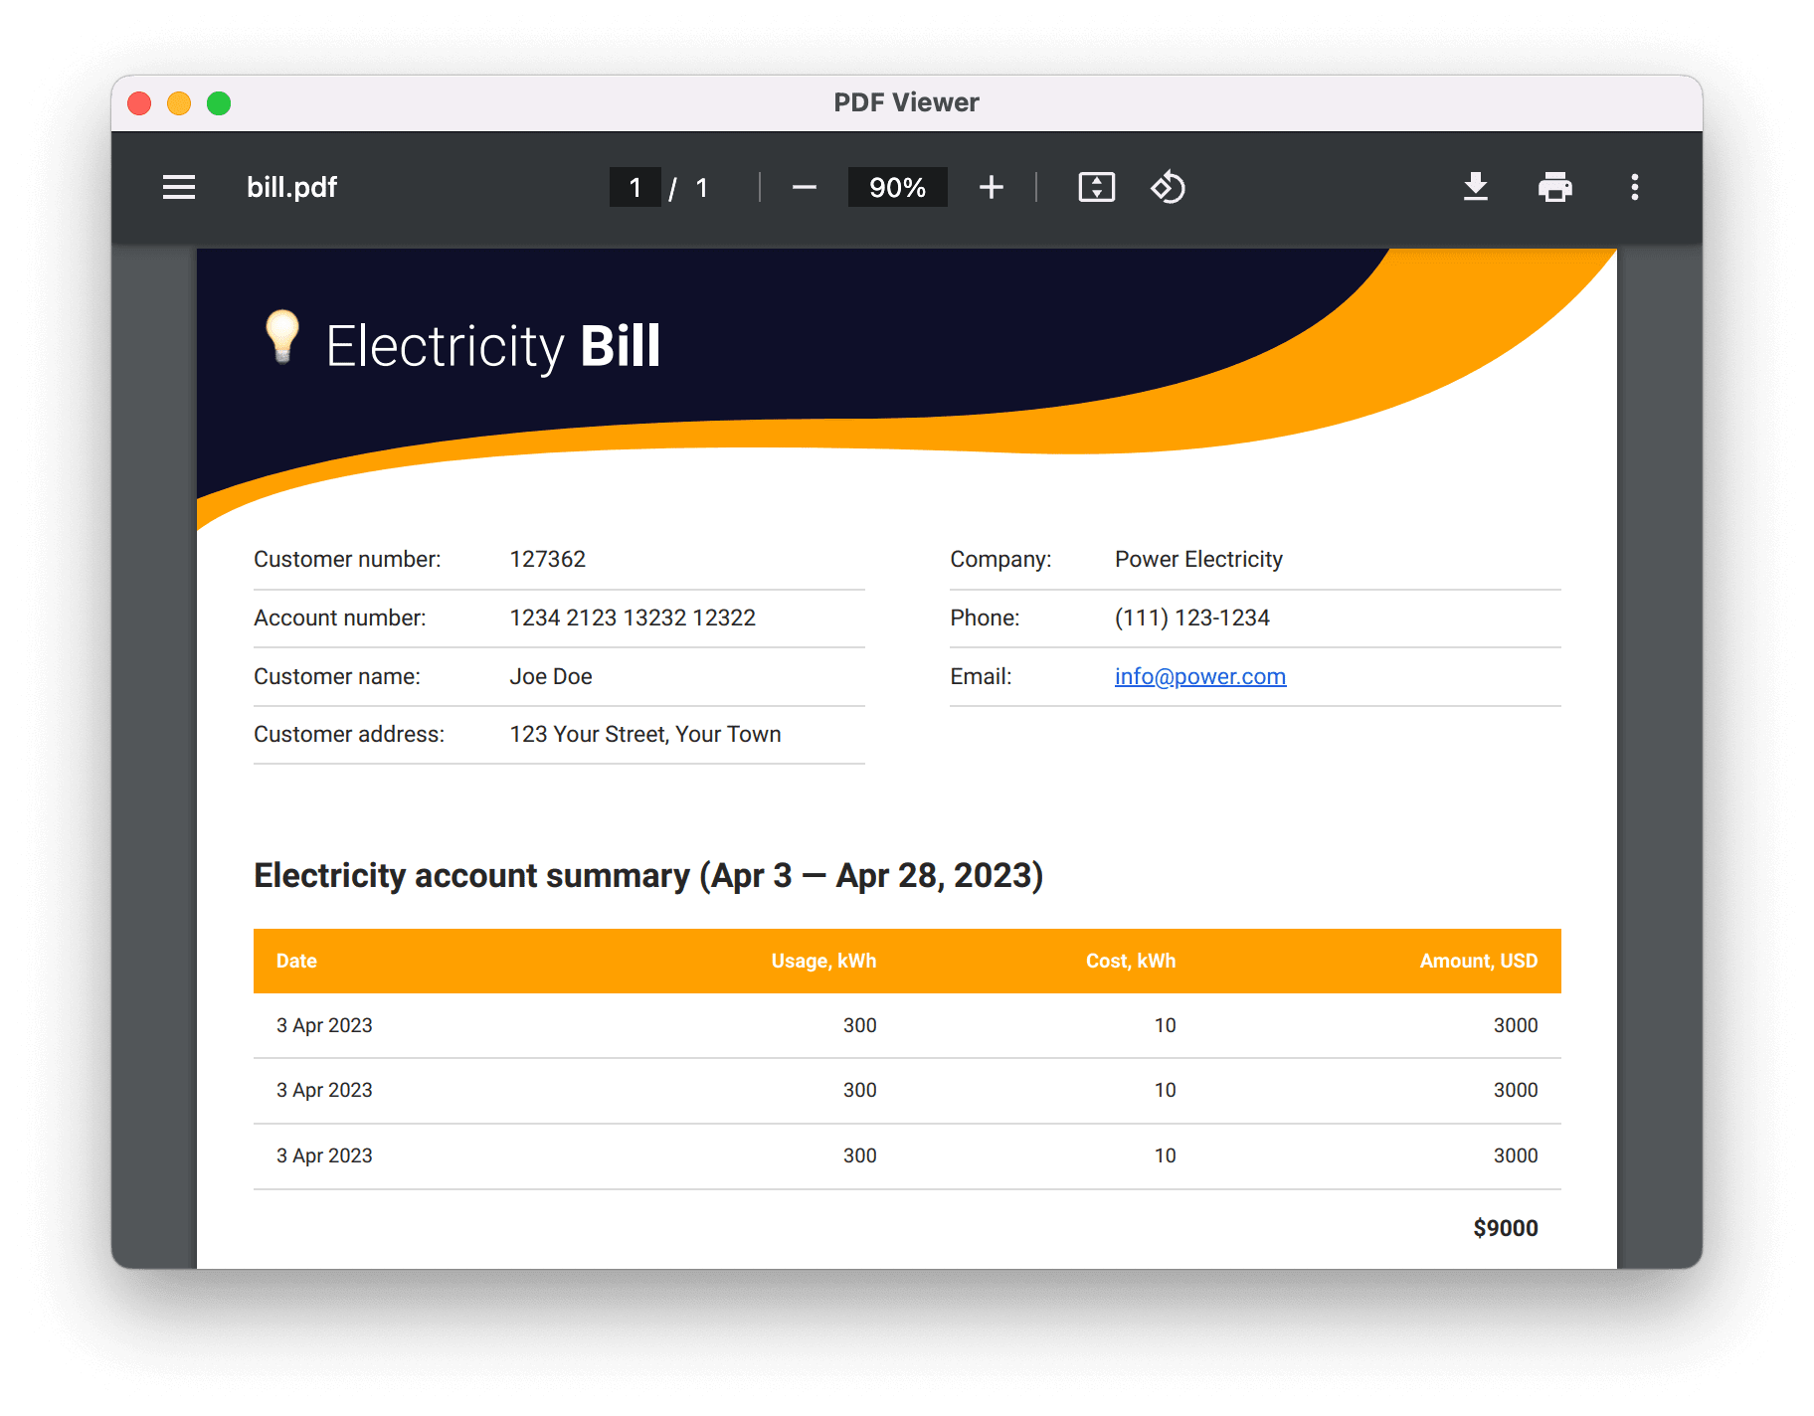Click the $9000 total amount

pyautogui.click(x=1506, y=1228)
